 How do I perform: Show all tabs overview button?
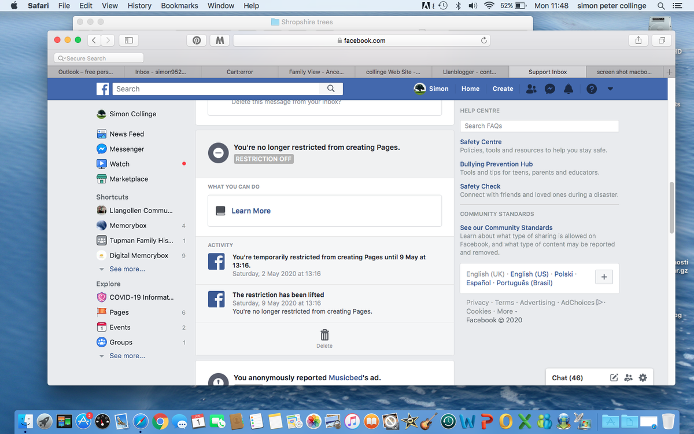pos(661,41)
